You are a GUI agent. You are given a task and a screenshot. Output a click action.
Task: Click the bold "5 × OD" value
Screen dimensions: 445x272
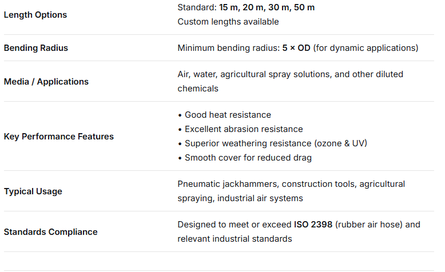tap(296, 48)
